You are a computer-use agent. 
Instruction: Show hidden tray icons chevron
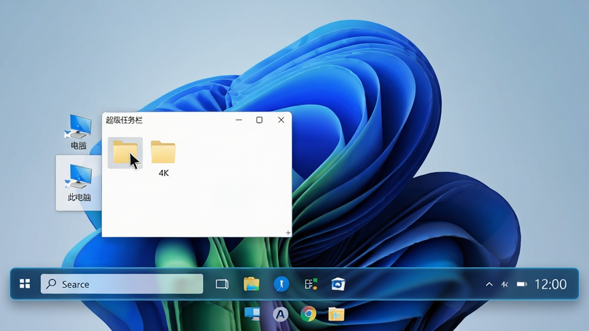tap(489, 284)
